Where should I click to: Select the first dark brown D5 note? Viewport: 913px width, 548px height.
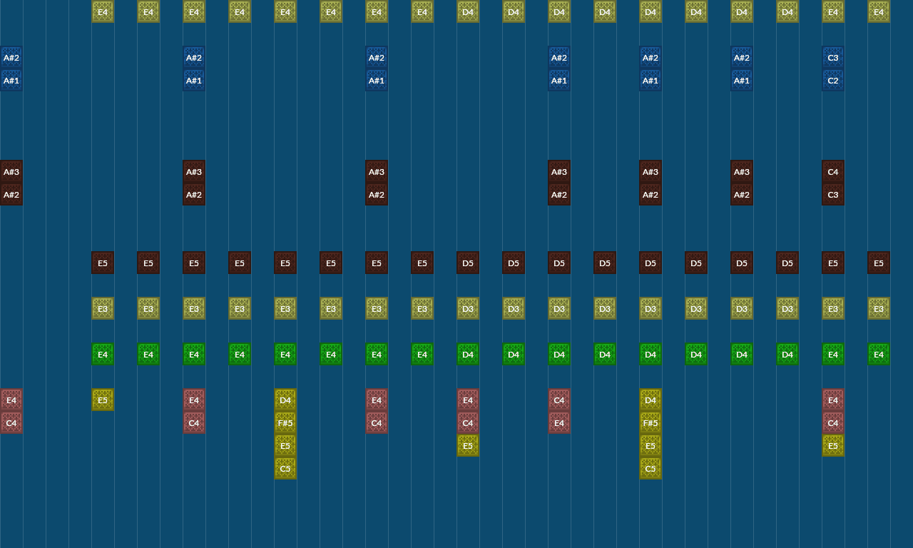pyautogui.click(x=468, y=263)
